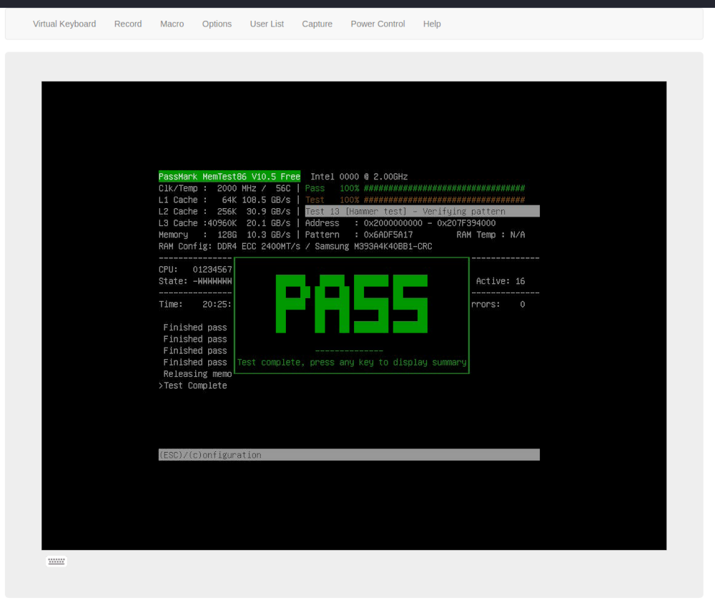This screenshot has width=715, height=615.
Task: Click the PassMark MemTest86 V10.5 banner
Action: coord(230,176)
